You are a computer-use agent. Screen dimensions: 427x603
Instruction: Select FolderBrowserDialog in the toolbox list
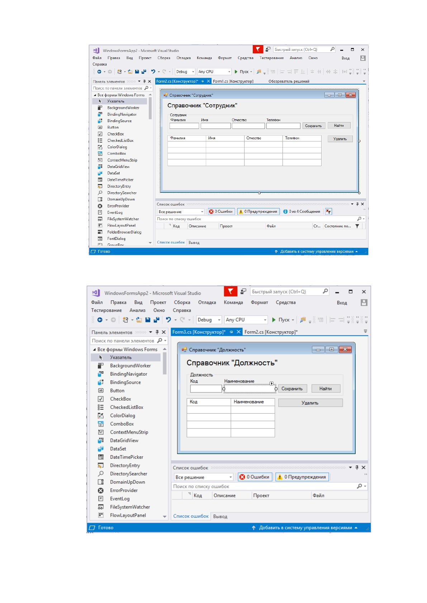124,232
